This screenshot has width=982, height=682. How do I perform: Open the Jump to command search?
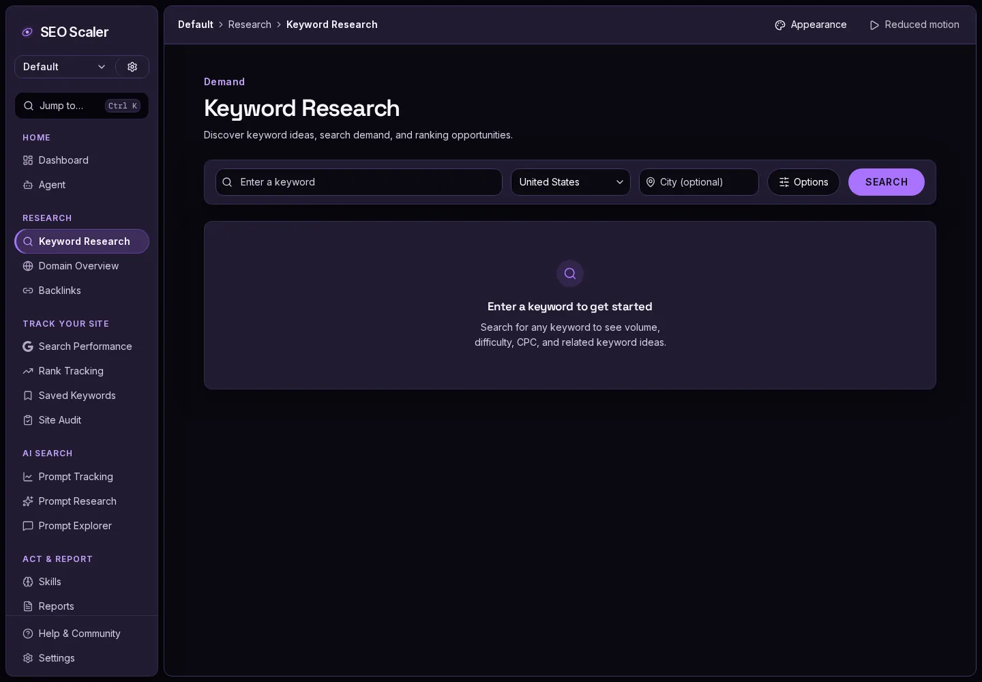82,106
